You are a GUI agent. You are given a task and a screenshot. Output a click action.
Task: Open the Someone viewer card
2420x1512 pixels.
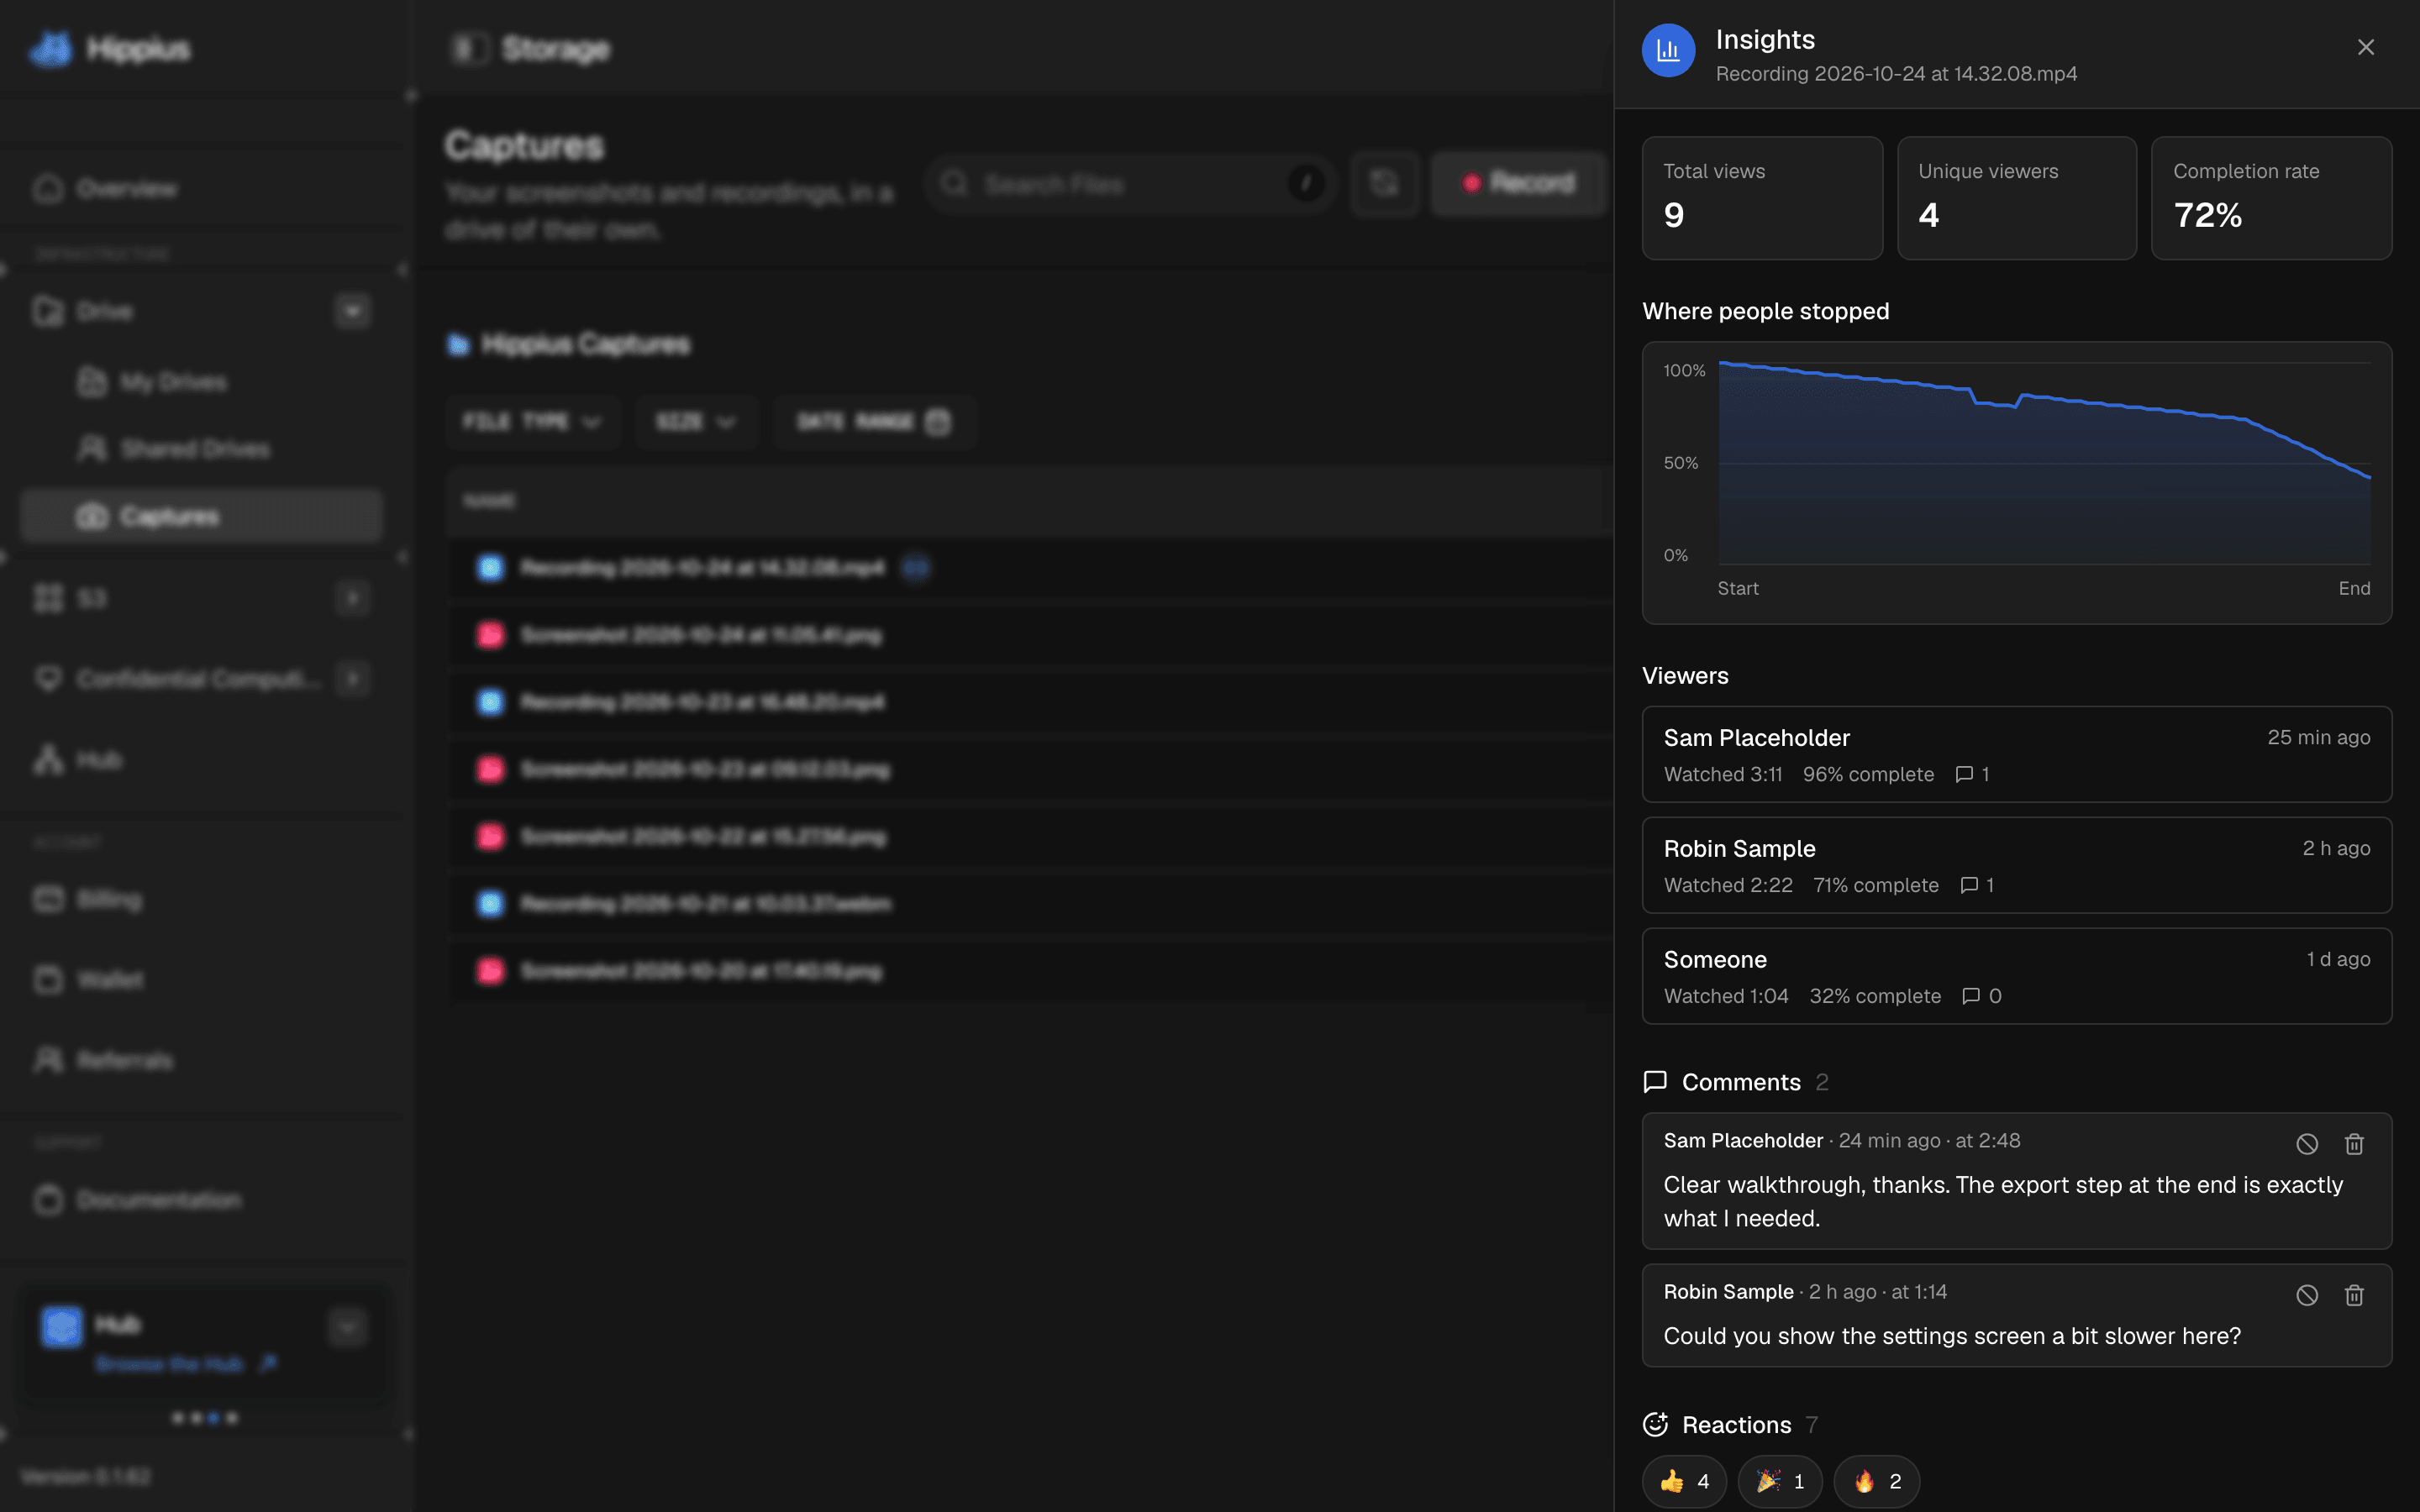[x=2016, y=976]
